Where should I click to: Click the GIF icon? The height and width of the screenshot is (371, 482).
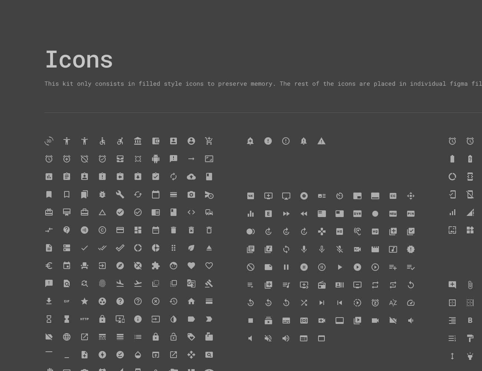[x=67, y=301]
